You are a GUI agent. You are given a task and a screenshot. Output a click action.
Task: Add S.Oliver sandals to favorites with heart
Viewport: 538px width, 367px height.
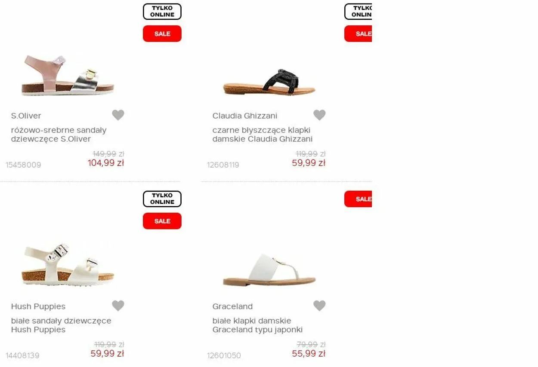(x=118, y=115)
